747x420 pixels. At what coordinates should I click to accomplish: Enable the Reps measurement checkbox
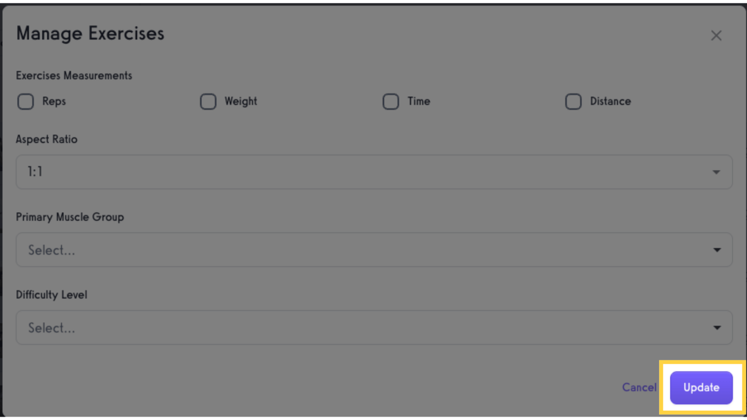point(25,101)
